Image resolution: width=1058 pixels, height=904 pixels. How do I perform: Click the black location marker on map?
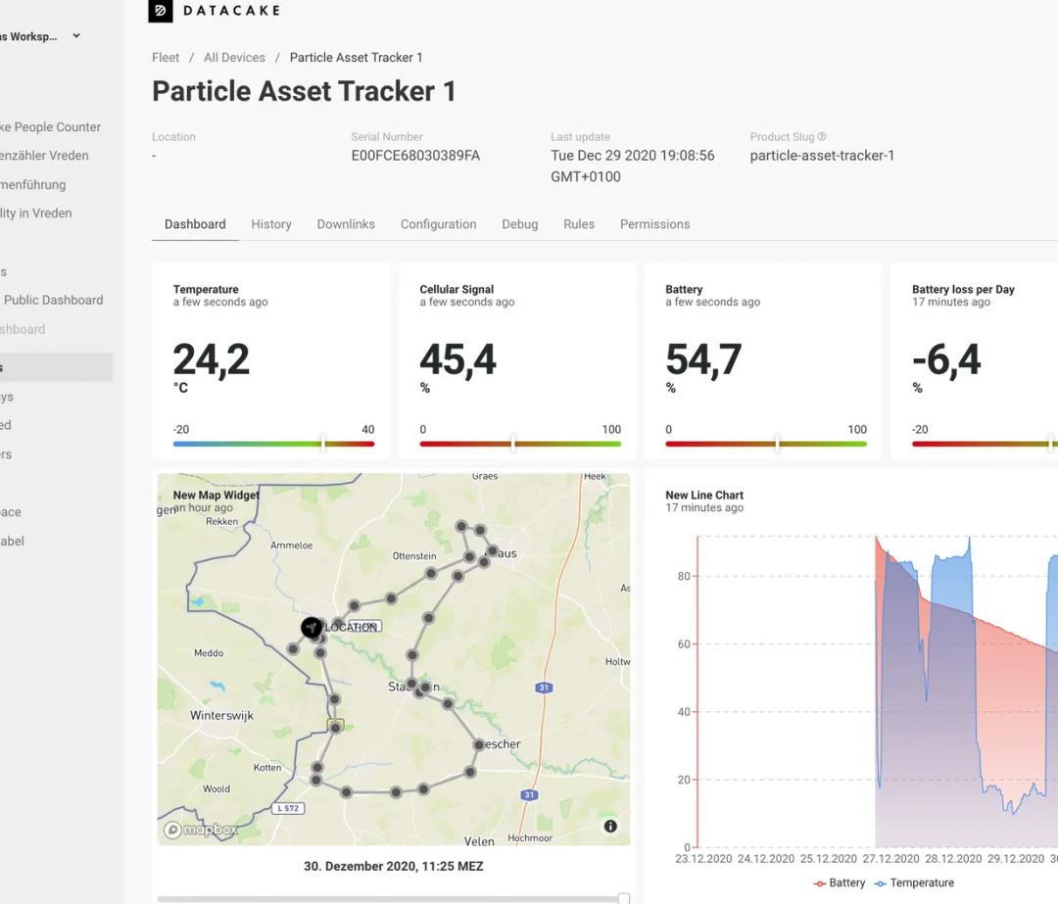pos(312,627)
